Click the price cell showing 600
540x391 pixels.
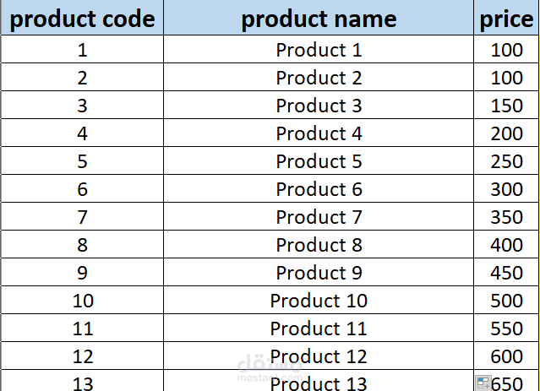(506, 356)
